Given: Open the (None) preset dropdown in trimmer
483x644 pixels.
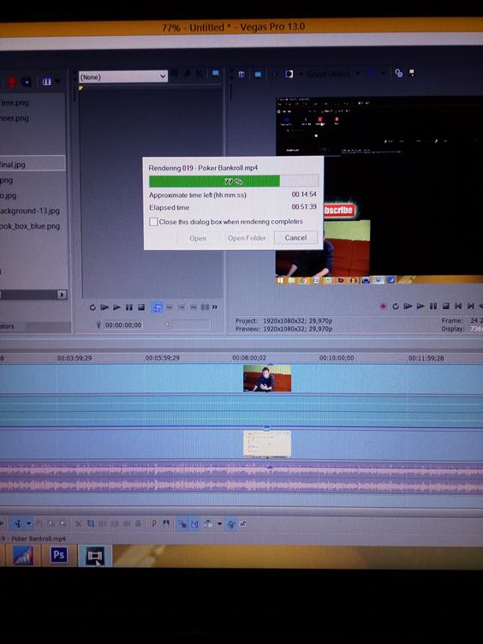Looking at the screenshot, I should pos(123,77).
